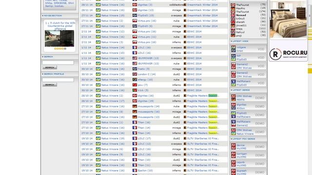Open dupreeh's POV demo player link
Viewport: 312px width, 175px height.
[241, 171]
